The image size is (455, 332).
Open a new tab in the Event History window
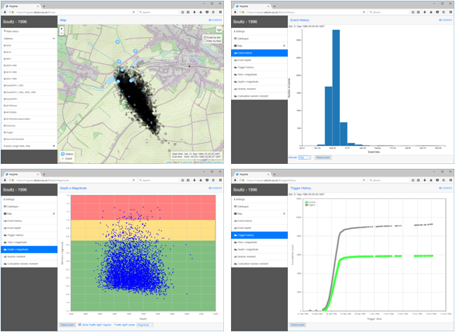(x=275, y=6)
